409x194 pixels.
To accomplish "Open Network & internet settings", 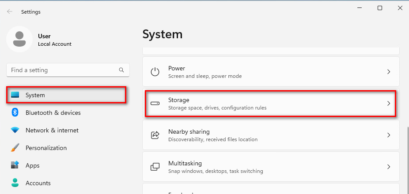I will [52, 130].
